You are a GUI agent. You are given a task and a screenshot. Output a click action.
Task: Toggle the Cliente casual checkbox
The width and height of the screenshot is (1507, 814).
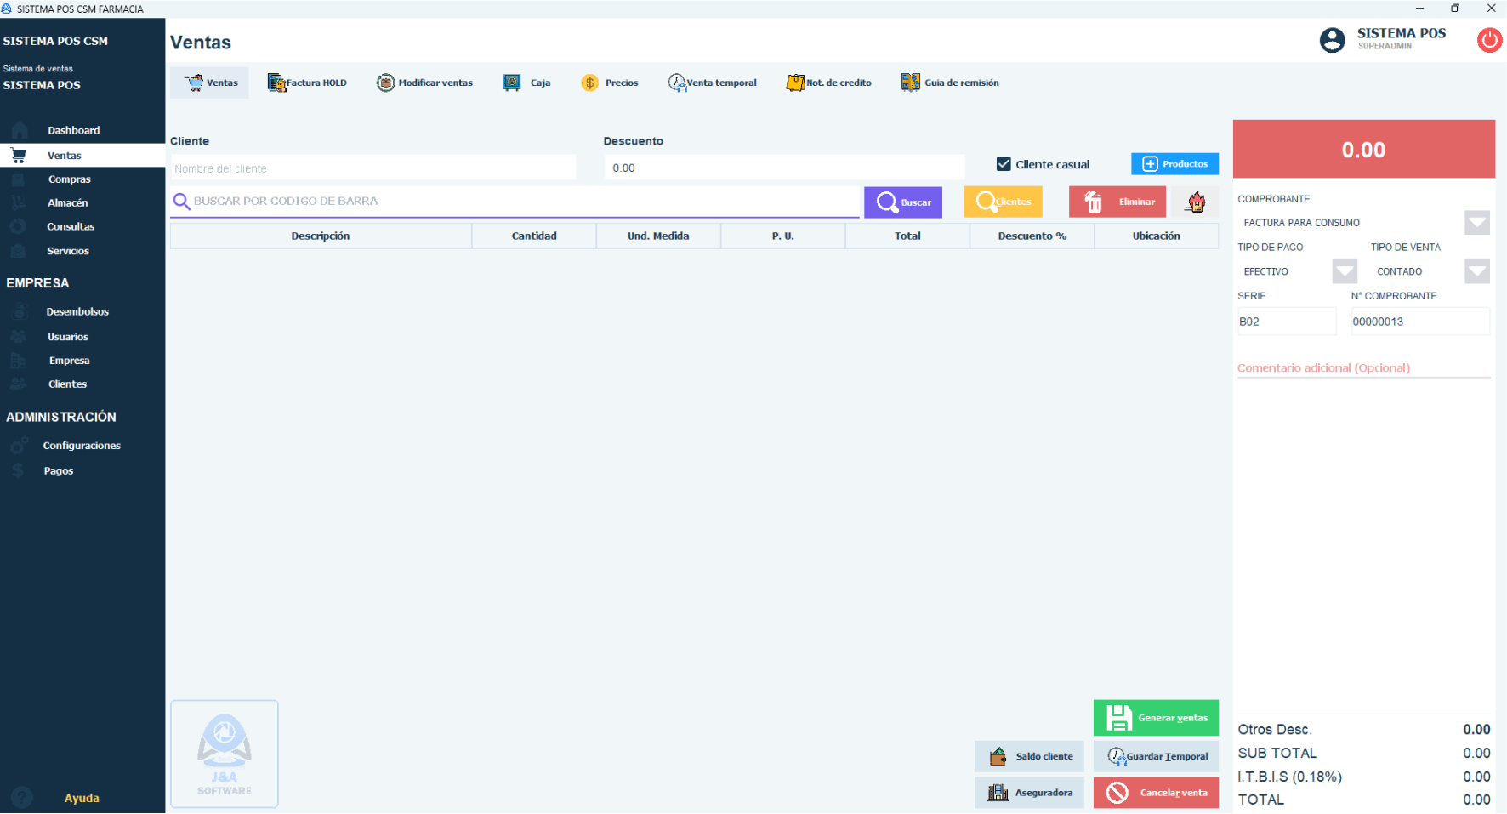pyautogui.click(x=1004, y=164)
